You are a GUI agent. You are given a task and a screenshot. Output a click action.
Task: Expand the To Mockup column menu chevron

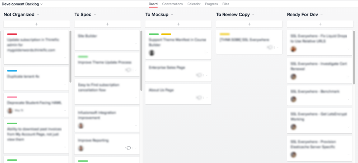point(172,15)
